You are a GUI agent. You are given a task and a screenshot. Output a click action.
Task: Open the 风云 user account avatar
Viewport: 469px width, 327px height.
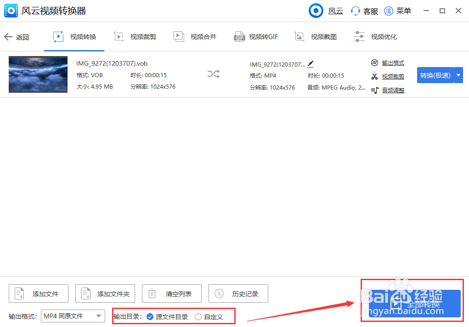point(316,11)
